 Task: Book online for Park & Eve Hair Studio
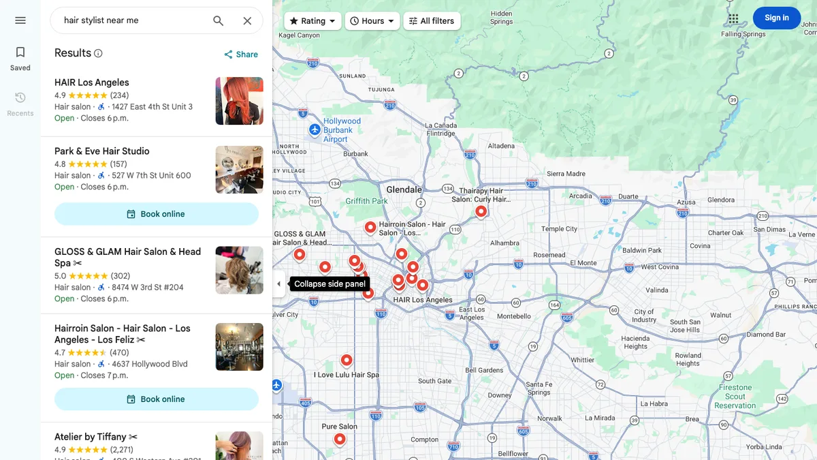[x=157, y=214]
